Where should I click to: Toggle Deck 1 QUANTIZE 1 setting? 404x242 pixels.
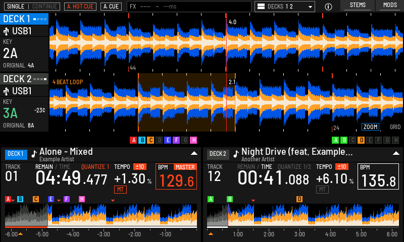(x=95, y=167)
